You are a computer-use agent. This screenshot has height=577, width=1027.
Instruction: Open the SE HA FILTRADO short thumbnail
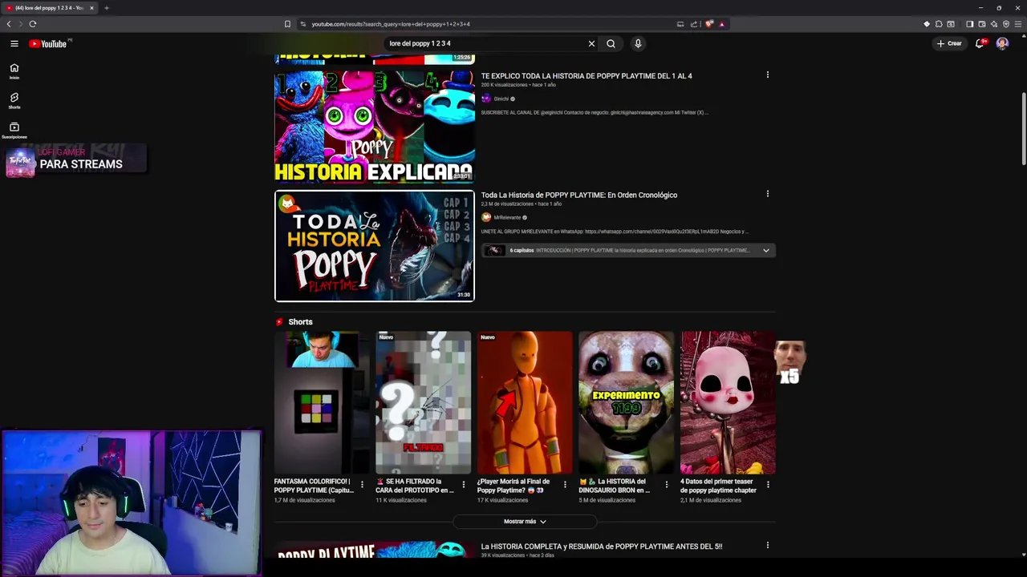[424, 402]
